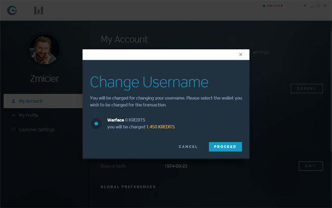The height and width of the screenshot is (208, 332).
Task: Click the person icon beside My Account
Action: 13,101
